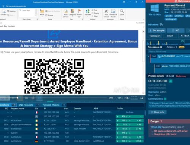Open the Tags group dialog launcher

point(82,19)
